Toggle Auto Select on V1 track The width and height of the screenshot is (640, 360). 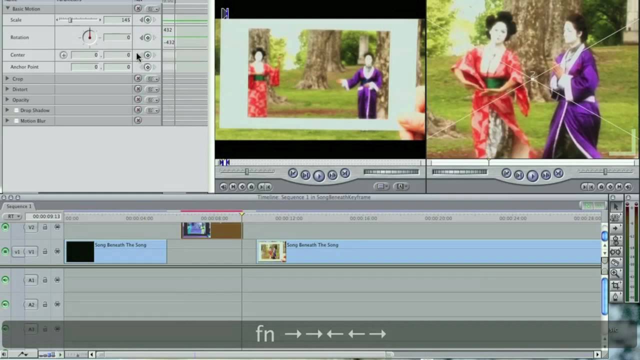click(x=57, y=251)
